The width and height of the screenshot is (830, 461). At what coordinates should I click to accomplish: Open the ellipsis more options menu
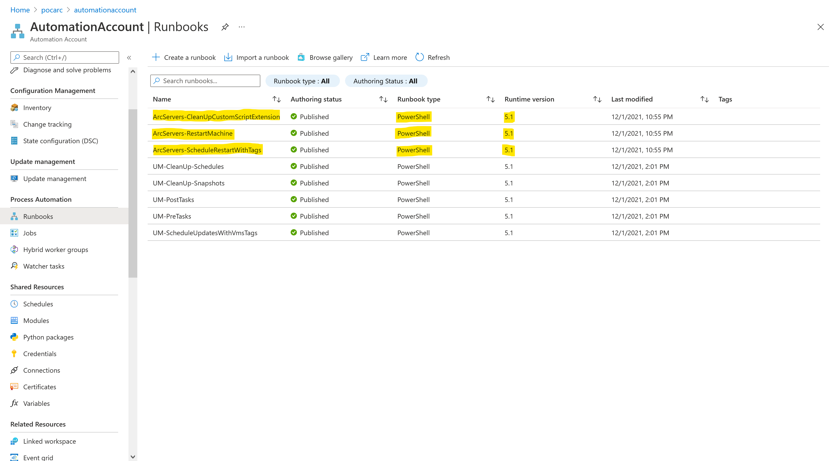pos(242,27)
